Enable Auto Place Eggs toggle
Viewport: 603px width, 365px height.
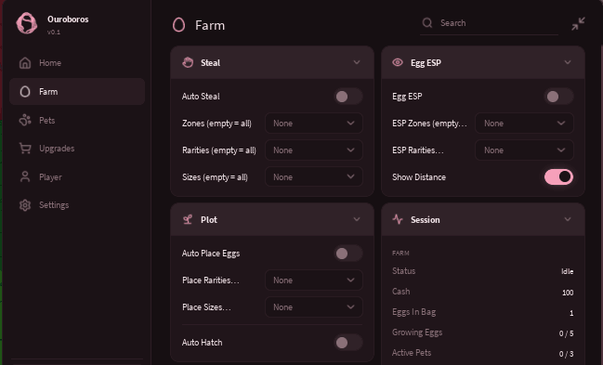pyautogui.click(x=348, y=253)
